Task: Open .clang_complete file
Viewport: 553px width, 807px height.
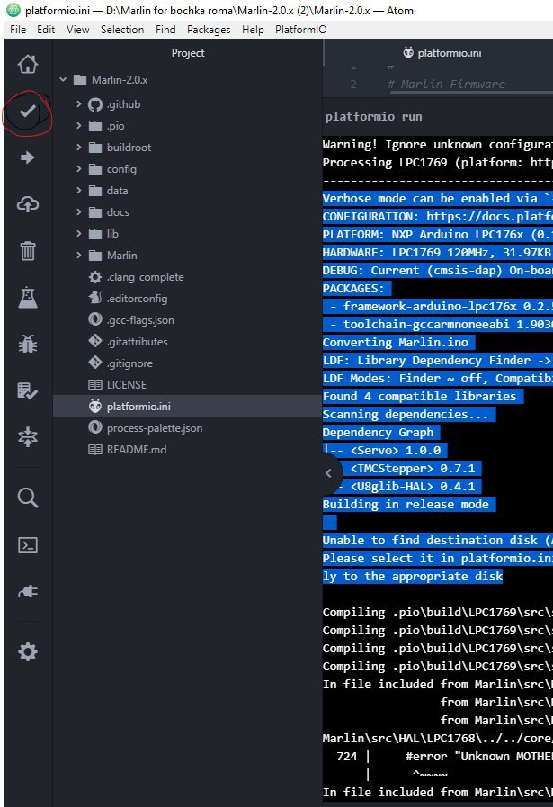Action: tap(145, 277)
